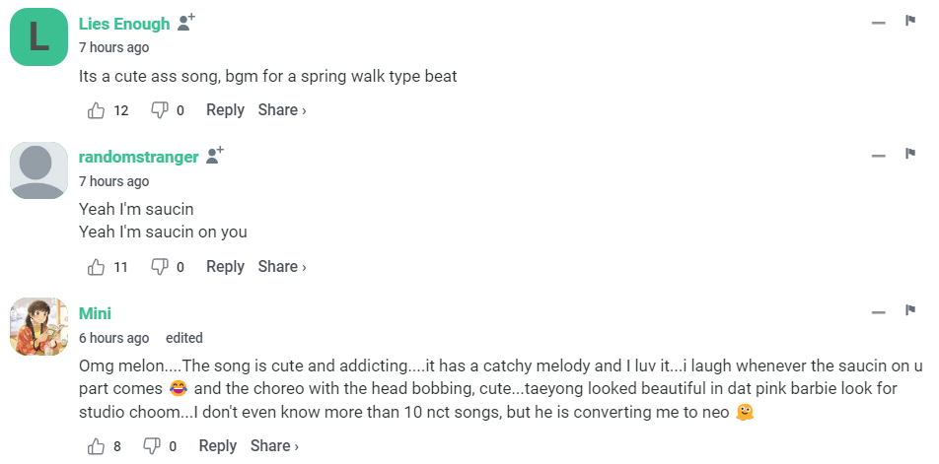Open Share menu under randomstranger's comment
This screenshot has height=464, width=939.
click(x=282, y=267)
